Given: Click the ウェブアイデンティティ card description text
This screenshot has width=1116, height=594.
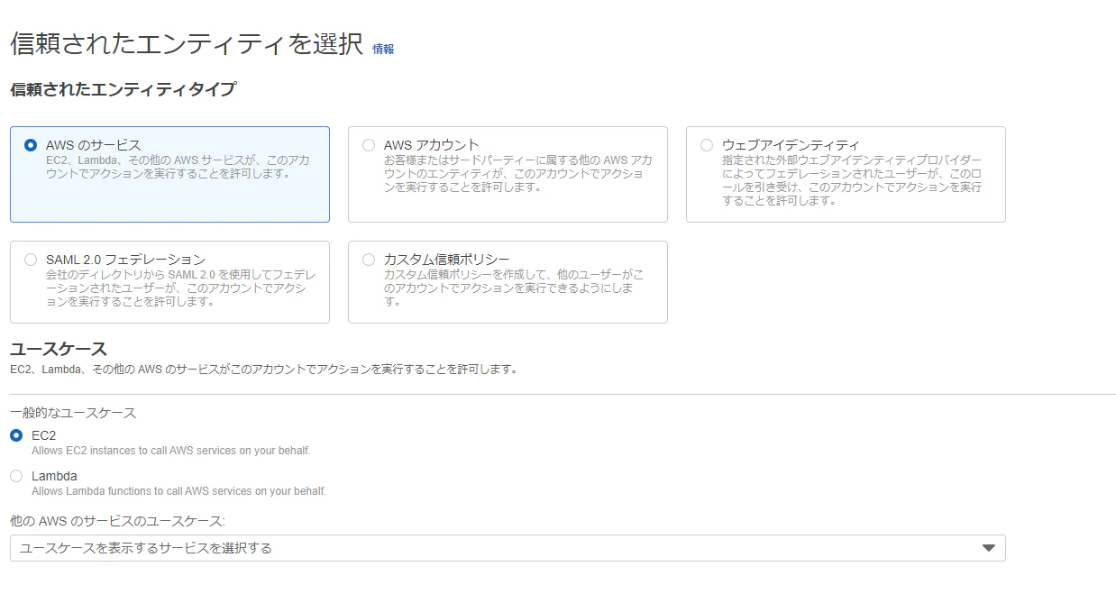Looking at the screenshot, I should [x=852, y=180].
